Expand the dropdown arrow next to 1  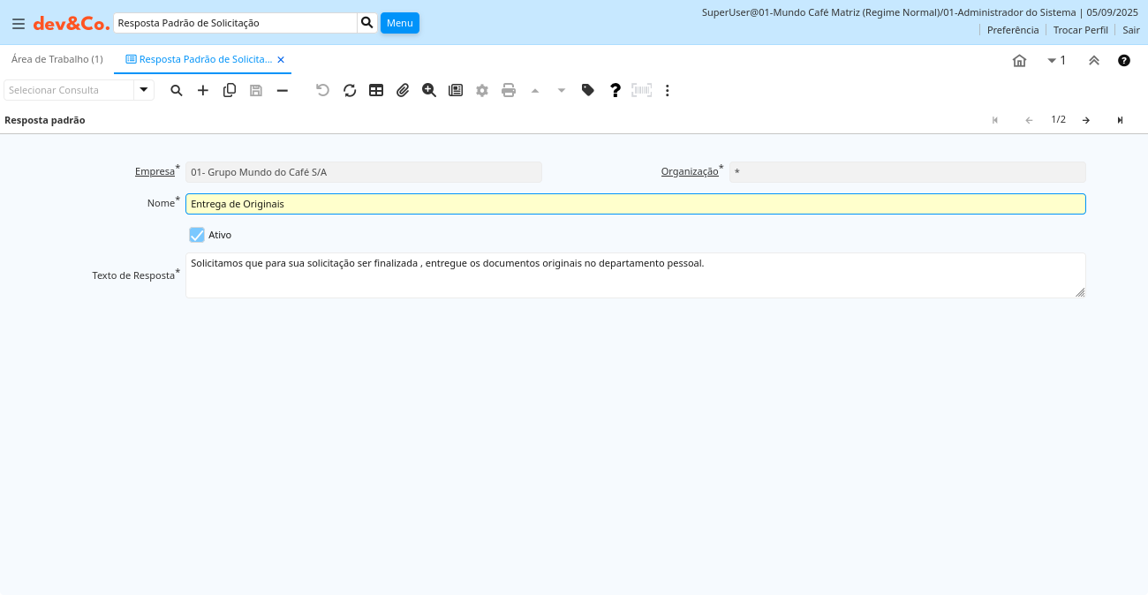[1052, 60]
